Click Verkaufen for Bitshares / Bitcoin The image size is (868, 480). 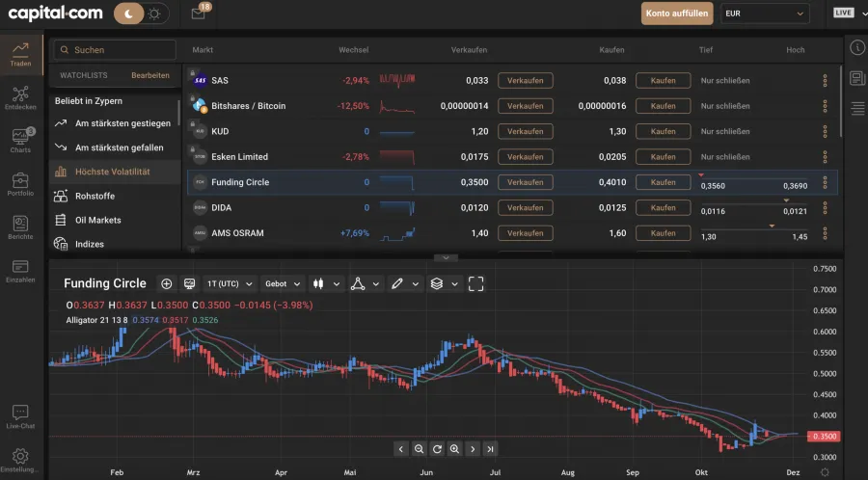526,106
